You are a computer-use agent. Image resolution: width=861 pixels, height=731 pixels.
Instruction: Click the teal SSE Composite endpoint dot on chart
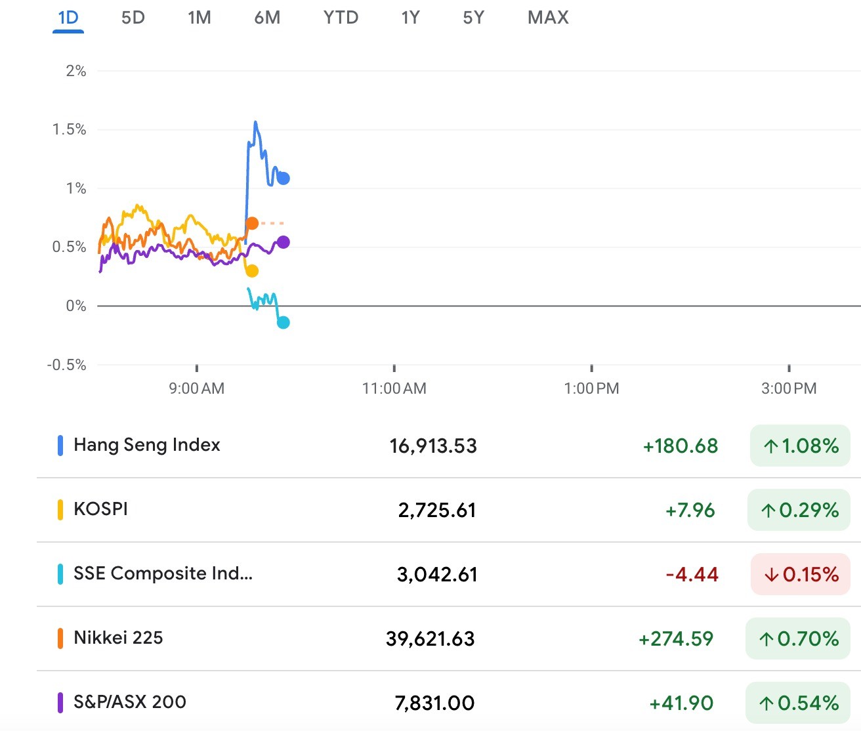pos(283,322)
